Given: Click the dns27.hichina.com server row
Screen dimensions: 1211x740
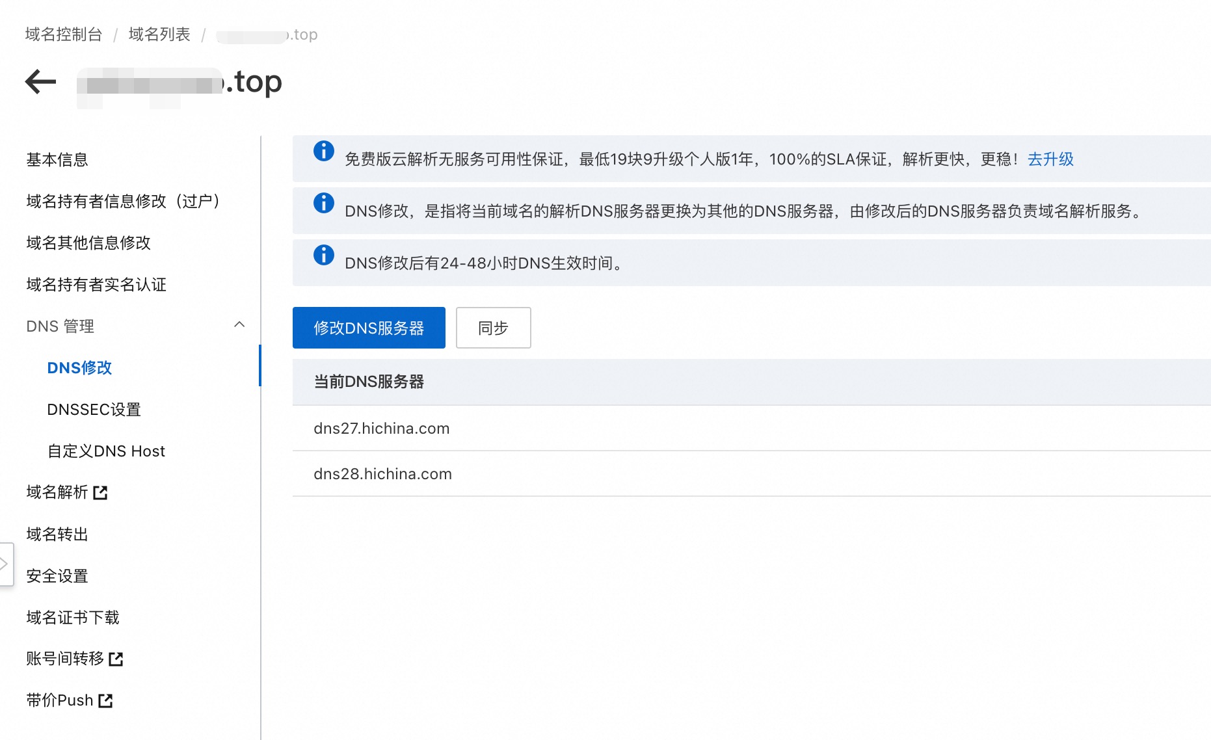Looking at the screenshot, I should pyautogui.click(x=381, y=428).
